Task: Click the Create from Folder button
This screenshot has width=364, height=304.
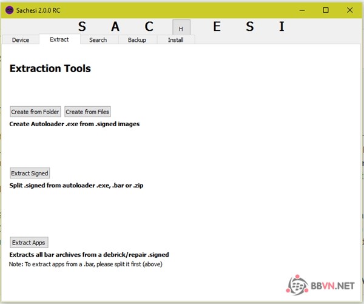Action: [x=35, y=112]
